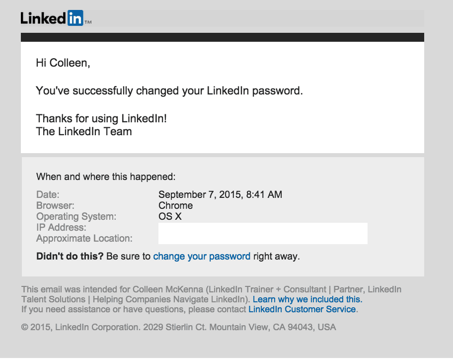Open 'Learn why we included this' link
Image resolution: width=453 pixels, height=359 pixels.
pos(307,299)
